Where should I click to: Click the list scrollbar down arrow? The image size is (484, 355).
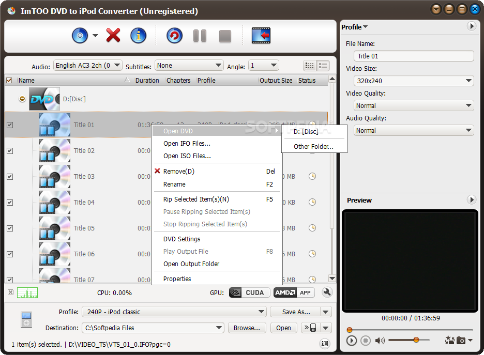332,279
